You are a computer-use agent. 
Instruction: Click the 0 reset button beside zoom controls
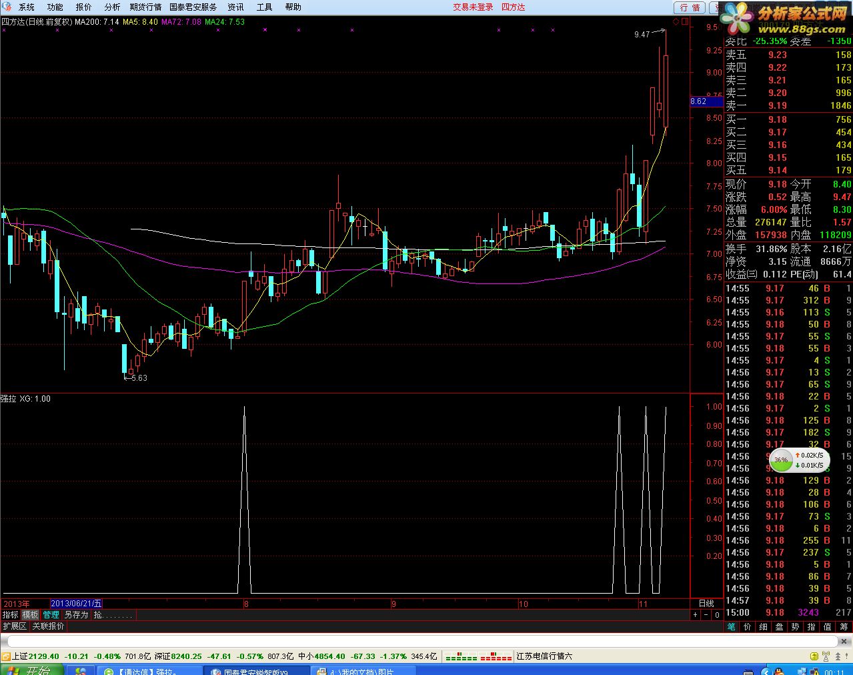[x=717, y=615]
